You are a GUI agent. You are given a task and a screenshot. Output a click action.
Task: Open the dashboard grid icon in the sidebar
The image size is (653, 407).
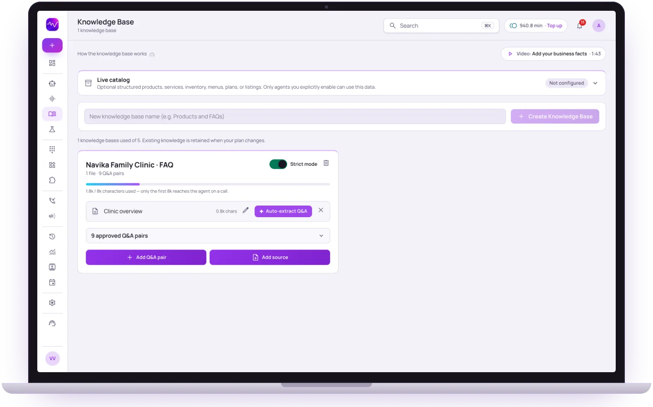click(x=52, y=63)
